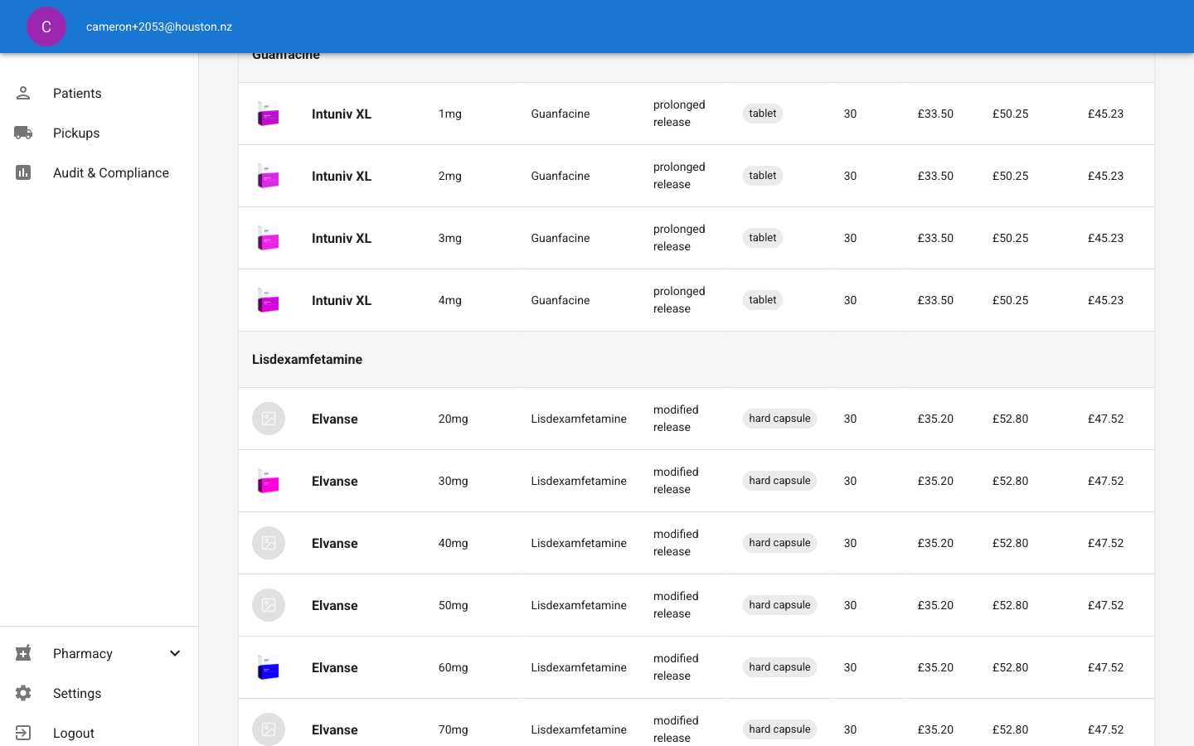The image size is (1194, 746).
Task: Click the 40mg strength cell
Action: [x=454, y=543]
